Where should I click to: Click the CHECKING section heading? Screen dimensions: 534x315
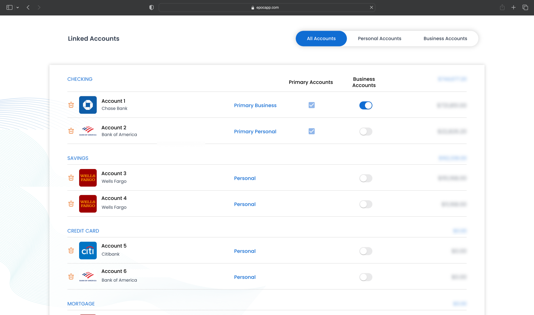click(80, 79)
